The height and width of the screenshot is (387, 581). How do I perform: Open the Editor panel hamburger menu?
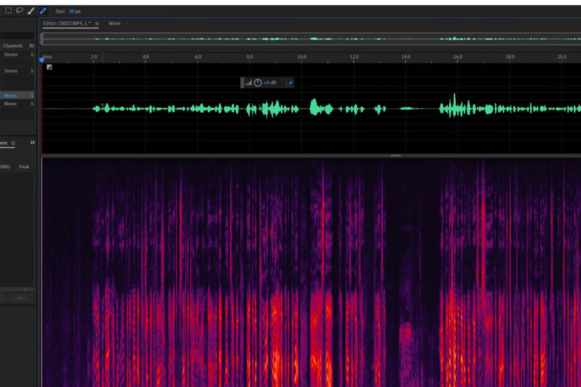pos(97,24)
